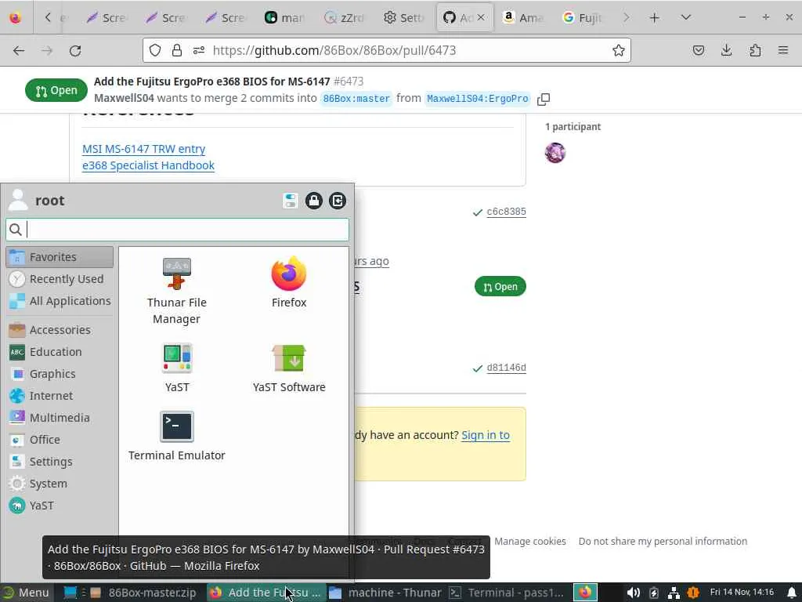The image size is (802, 602).
Task: Switch to Terminal window in taskbar
Action: [507, 593]
